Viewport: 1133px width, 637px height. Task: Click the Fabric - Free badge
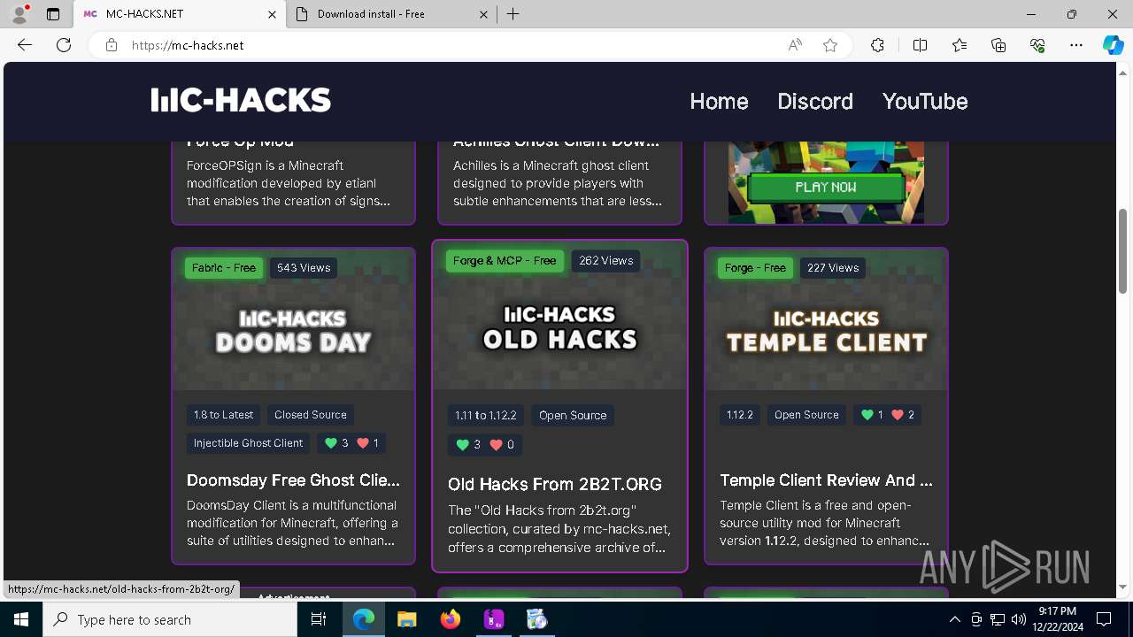[224, 268]
